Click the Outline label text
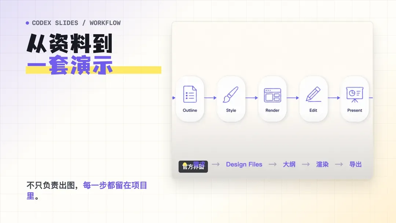The width and height of the screenshot is (396, 223). click(x=190, y=110)
